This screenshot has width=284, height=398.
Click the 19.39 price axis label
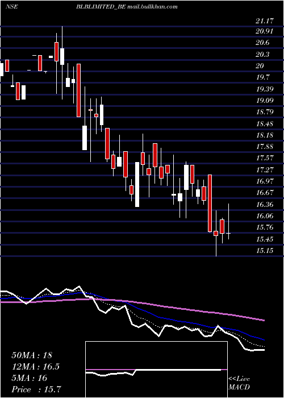266,89
